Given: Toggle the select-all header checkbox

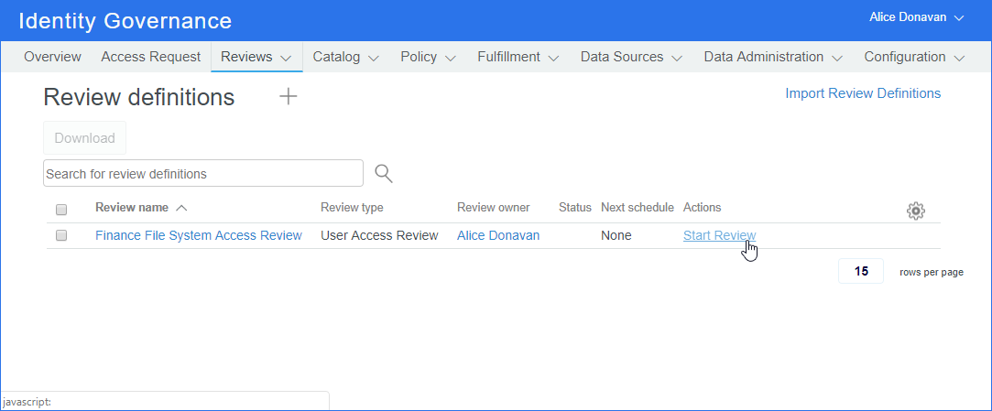Looking at the screenshot, I should click(61, 209).
